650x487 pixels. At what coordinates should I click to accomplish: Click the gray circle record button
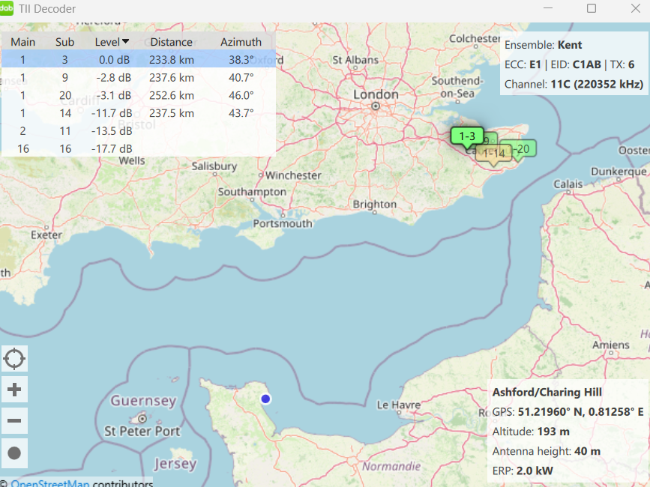click(14, 453)
